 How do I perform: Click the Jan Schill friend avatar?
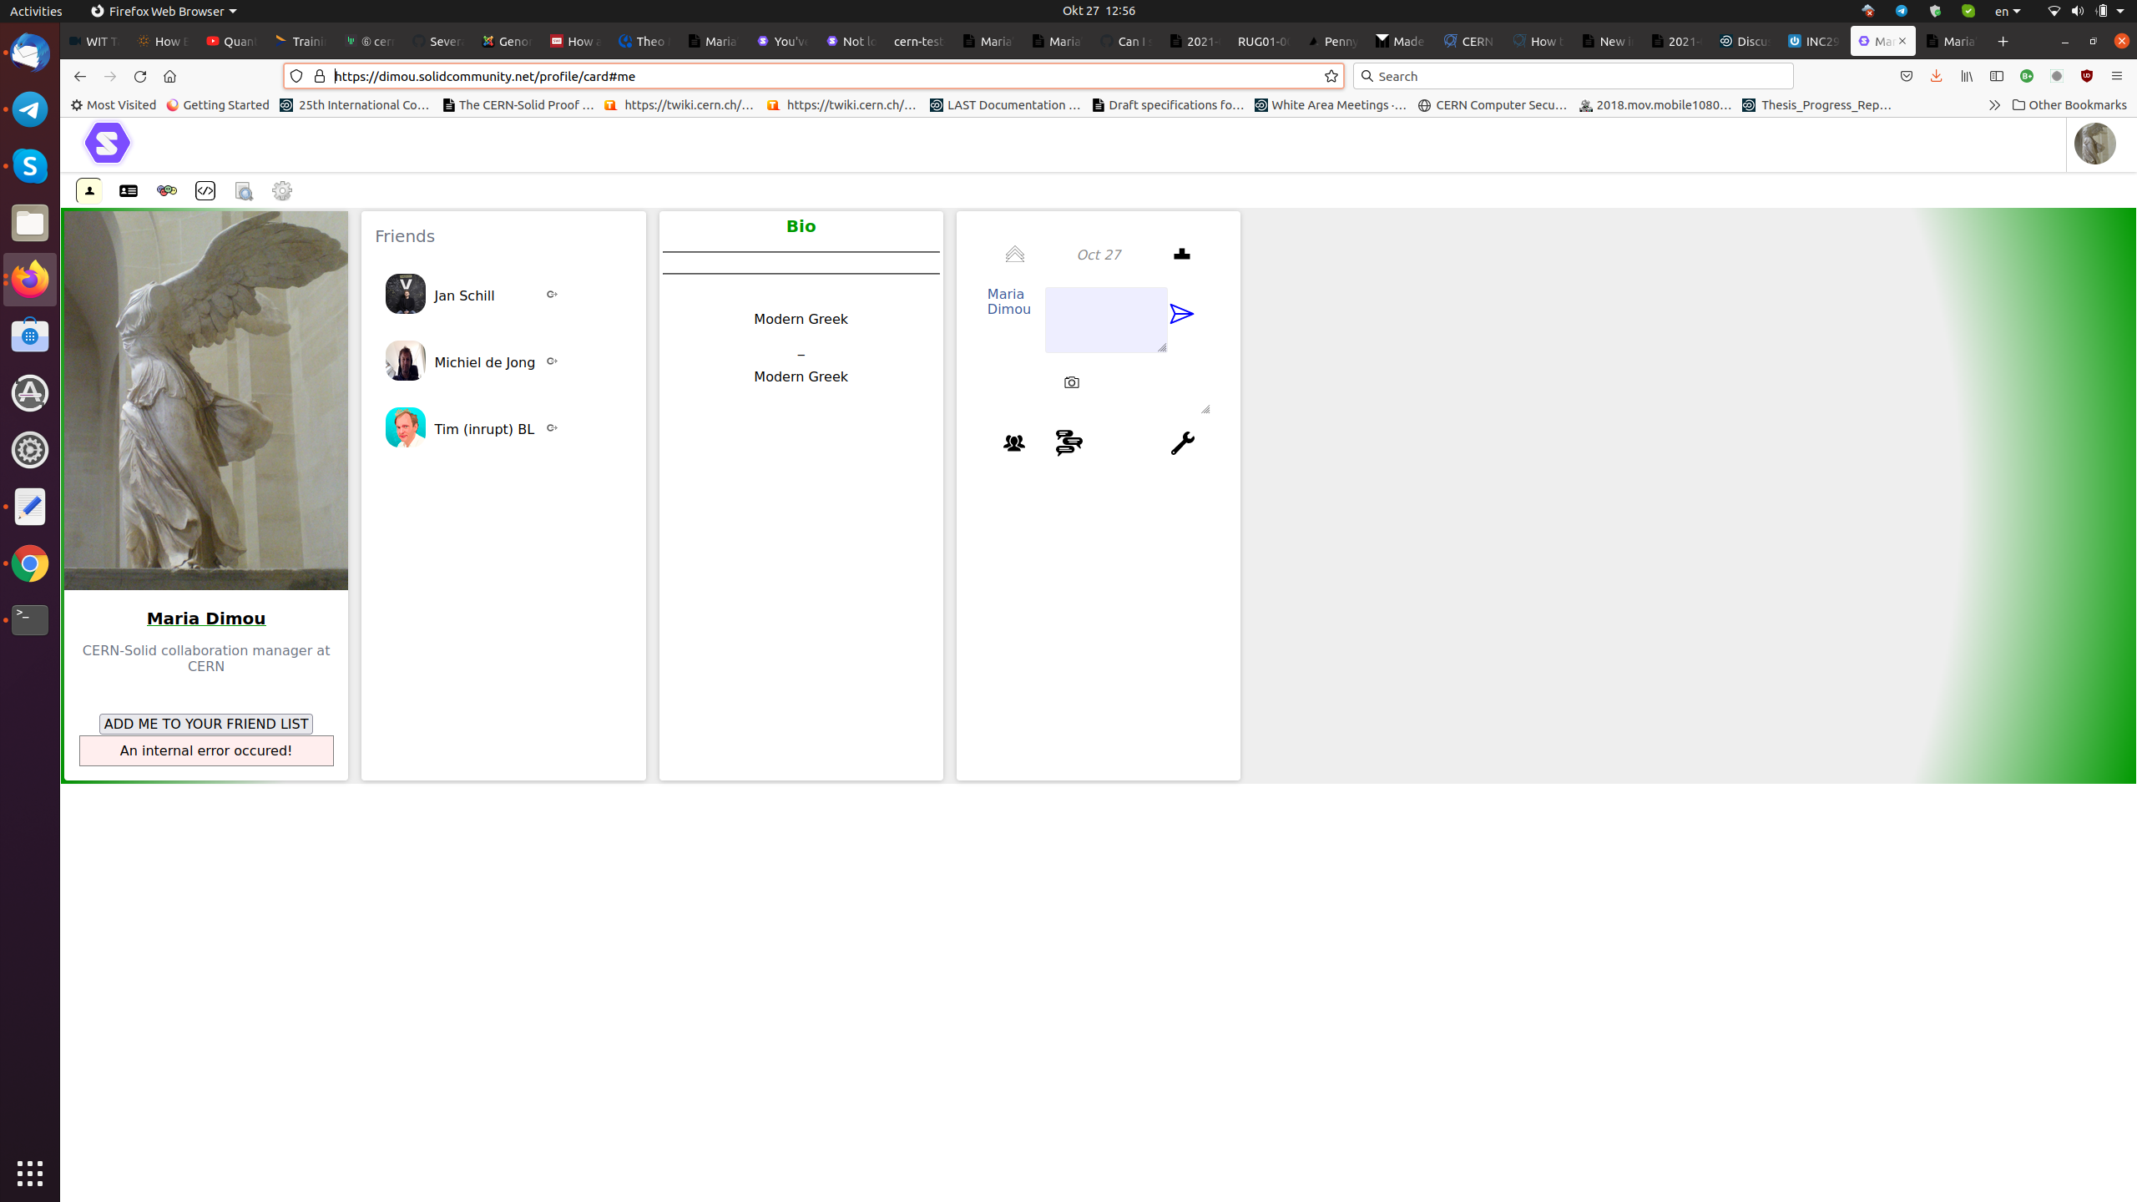(406, 294)
